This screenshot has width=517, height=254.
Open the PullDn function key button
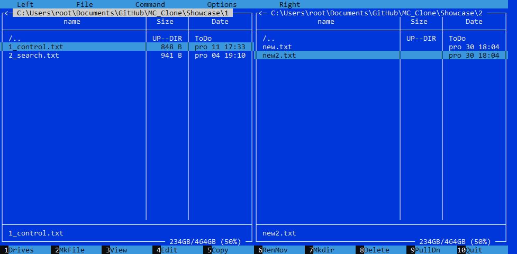pyautogui.click(x=427, y=250)
